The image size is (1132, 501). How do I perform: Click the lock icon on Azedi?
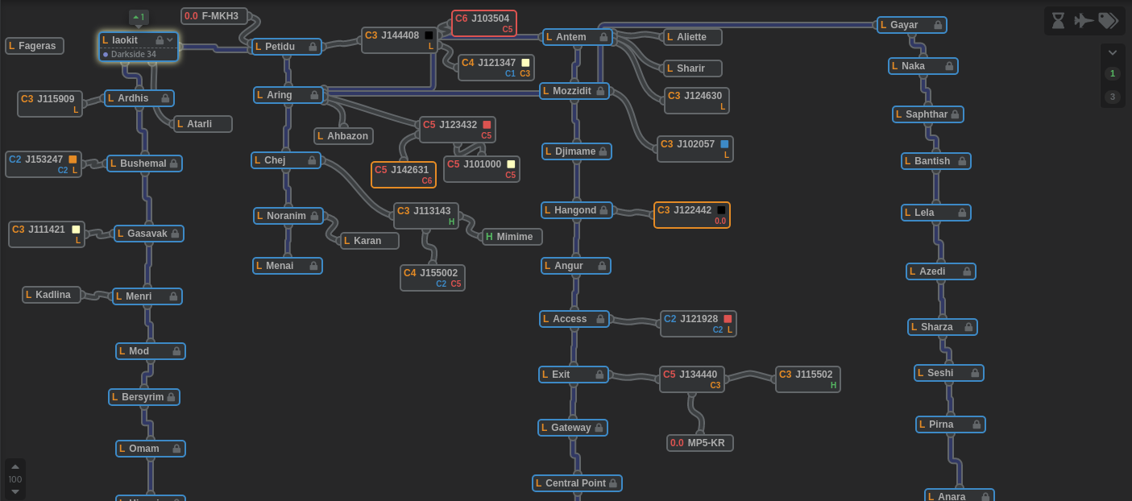click(x=967, y=271)
